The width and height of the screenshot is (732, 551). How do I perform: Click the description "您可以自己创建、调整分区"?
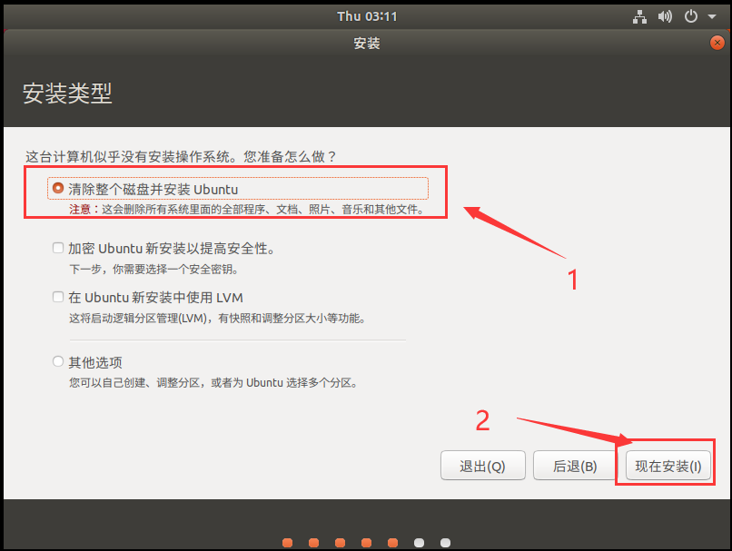click(134, 382)
